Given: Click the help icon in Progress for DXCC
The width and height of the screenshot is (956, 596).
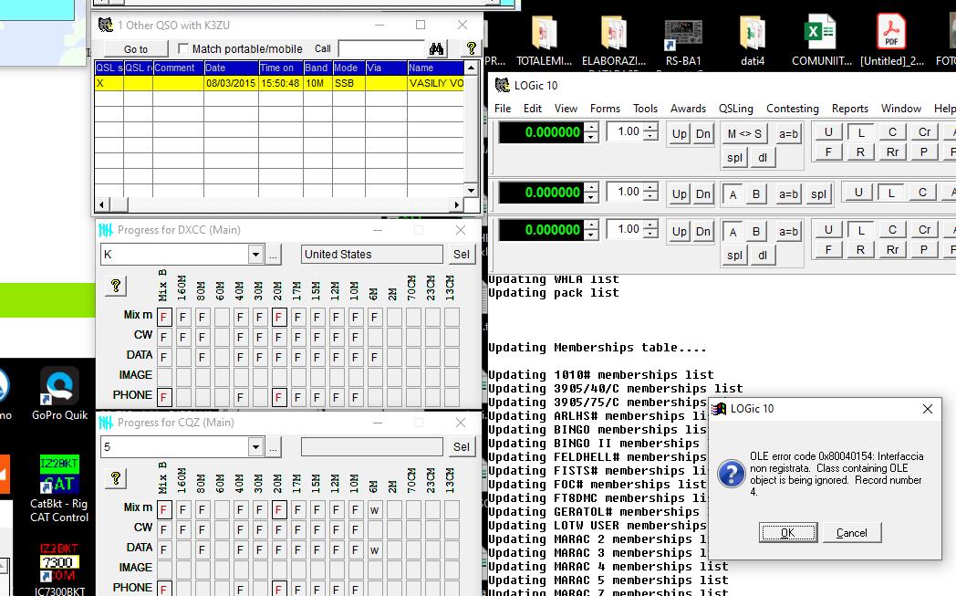Looking at the screenshot, I should coord(116,286).
